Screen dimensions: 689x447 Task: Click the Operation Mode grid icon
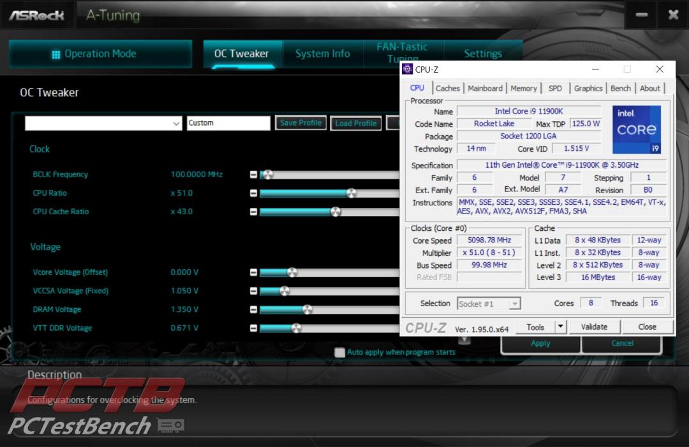coord(56,54)
